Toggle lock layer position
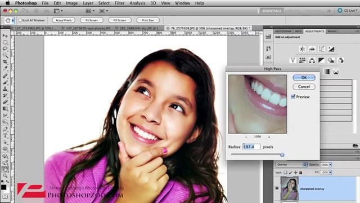Image resolution: width=360 pixels, height=203 pixels. 295,173
